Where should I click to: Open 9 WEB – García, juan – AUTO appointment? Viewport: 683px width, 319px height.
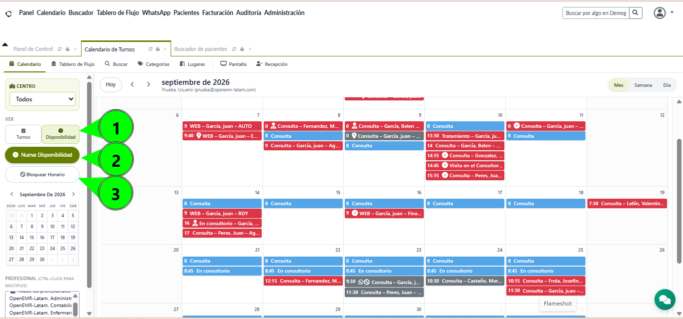[x=222, y=126]
